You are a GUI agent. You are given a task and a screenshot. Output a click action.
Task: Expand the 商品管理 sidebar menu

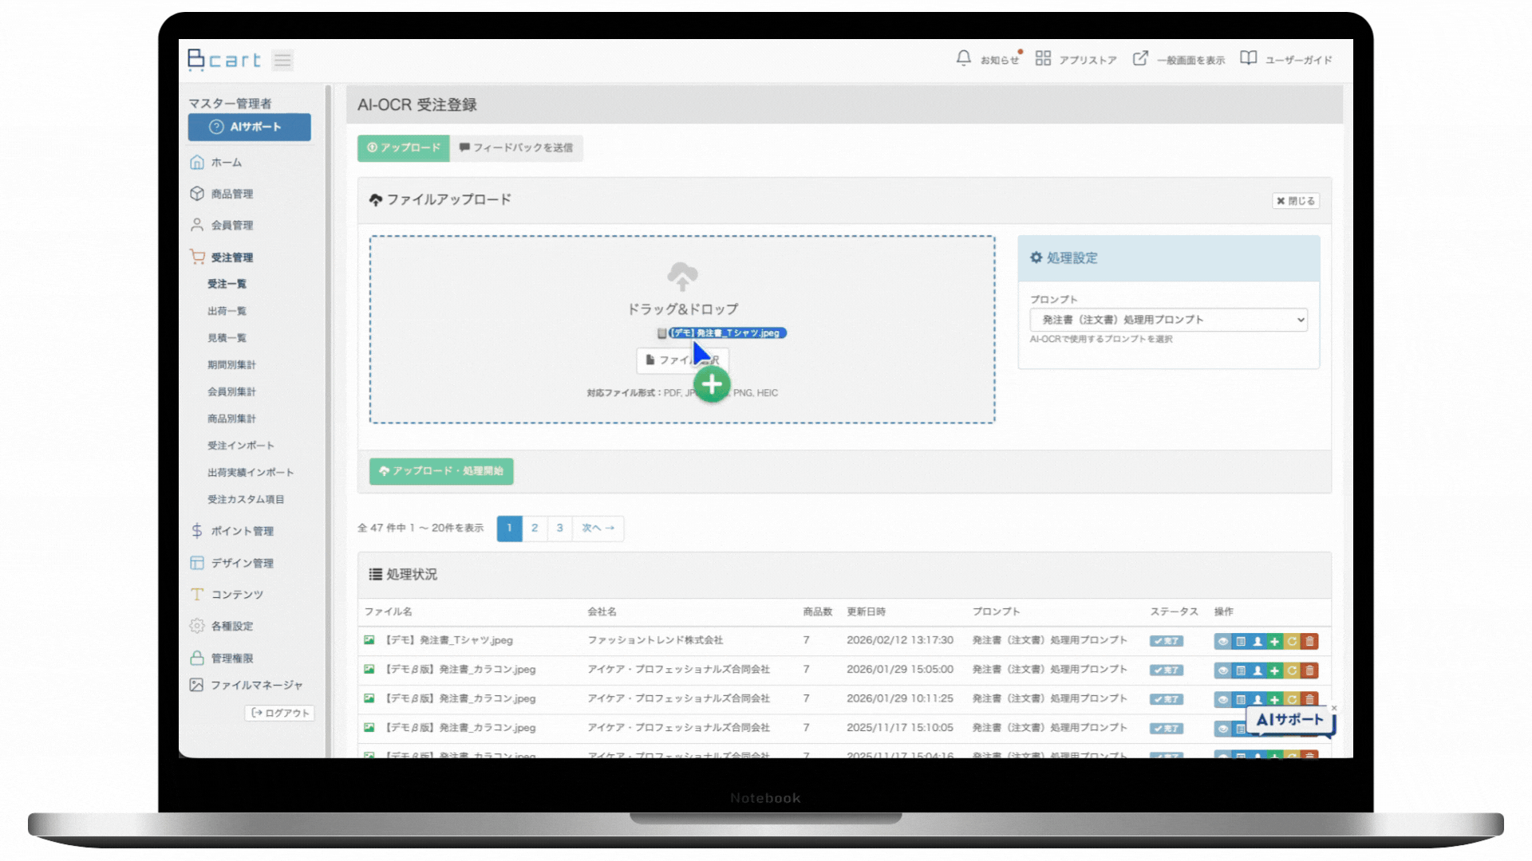tap(231, 194)
